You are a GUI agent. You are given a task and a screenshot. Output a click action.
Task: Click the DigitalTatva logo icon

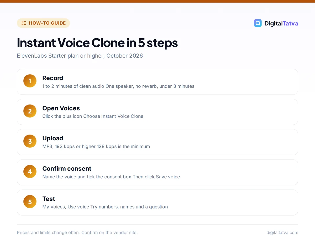tap(258, 23)
